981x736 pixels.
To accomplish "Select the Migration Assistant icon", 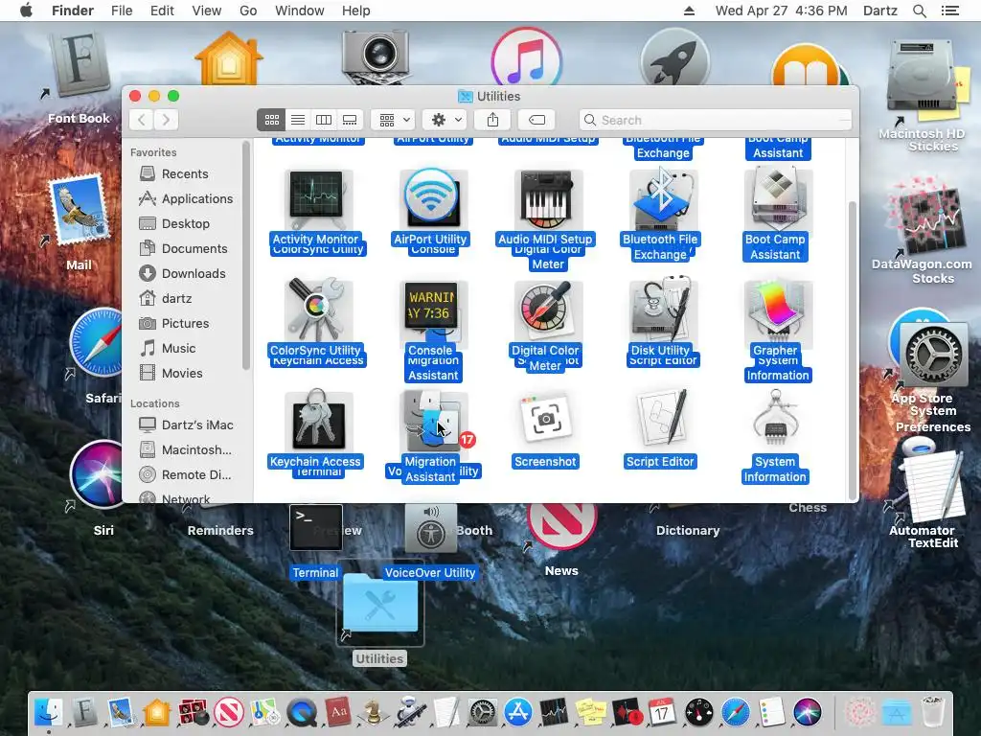I will [x=431, y=422].
